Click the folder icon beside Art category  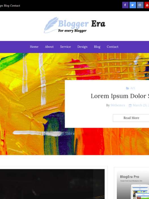127,88
